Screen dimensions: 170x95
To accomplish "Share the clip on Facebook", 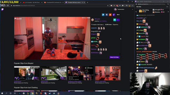I will pos(107,15).
